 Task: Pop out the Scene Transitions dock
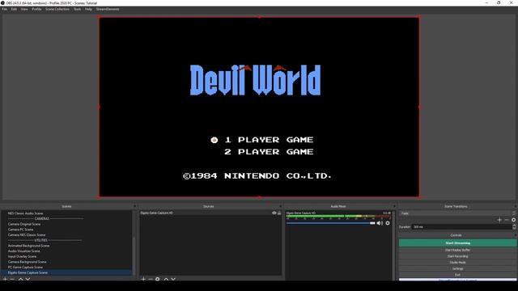point(515,206)
